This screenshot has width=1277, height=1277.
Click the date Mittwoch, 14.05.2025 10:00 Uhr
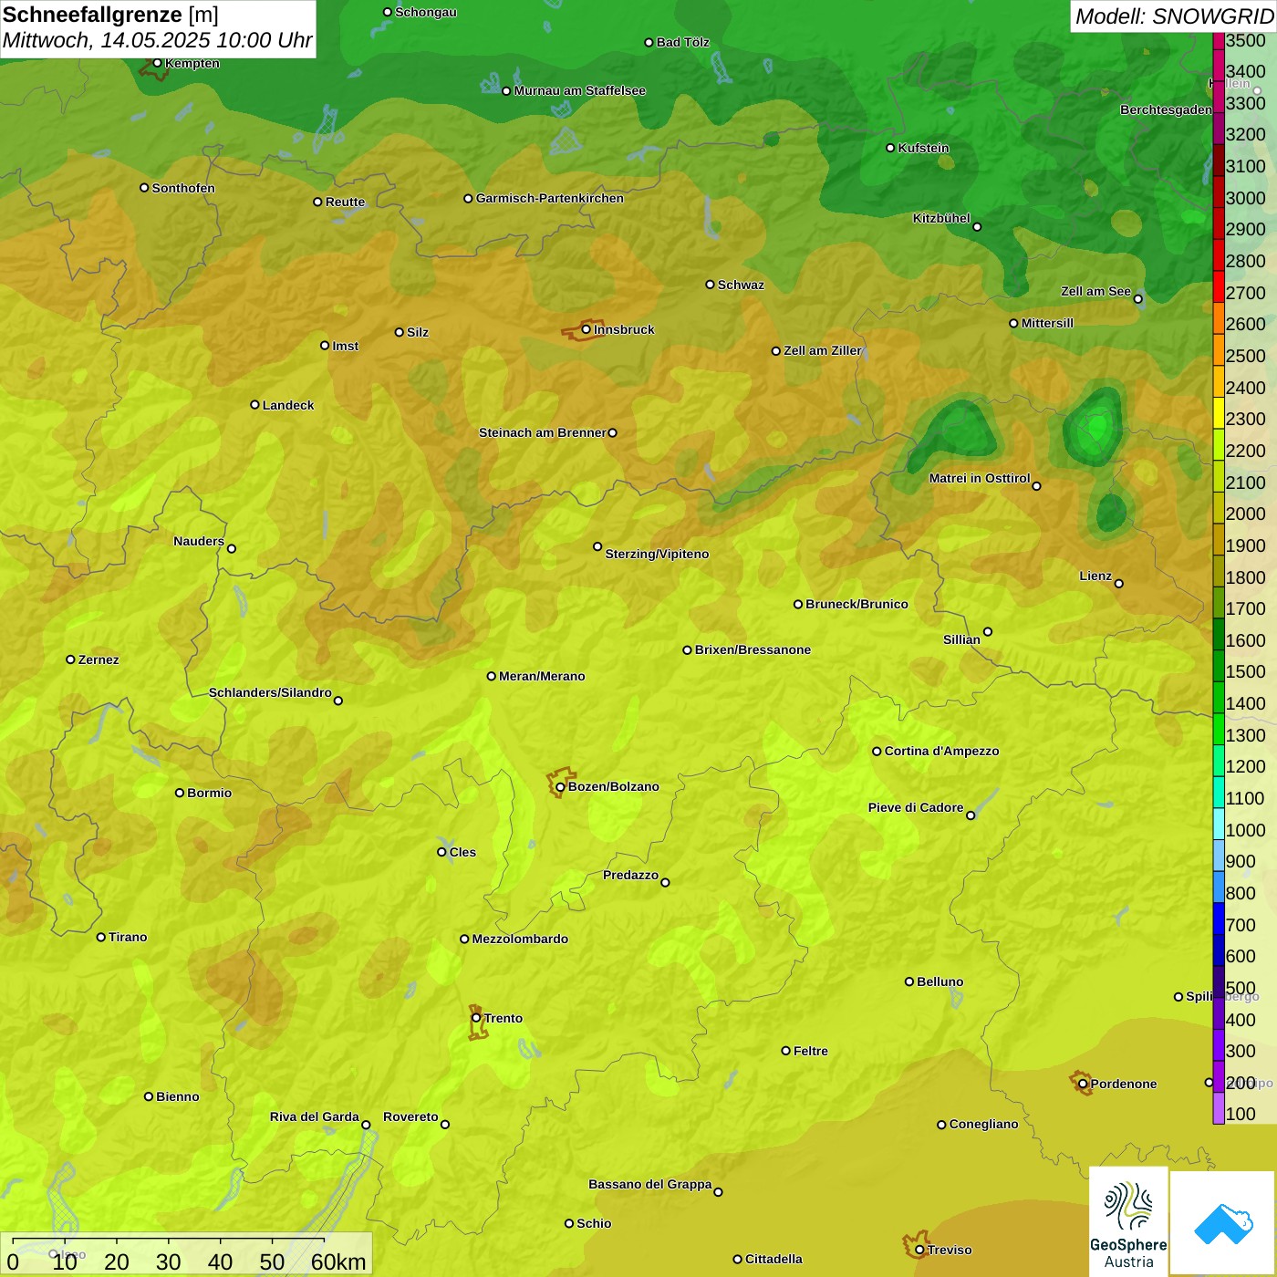(157, 40)
